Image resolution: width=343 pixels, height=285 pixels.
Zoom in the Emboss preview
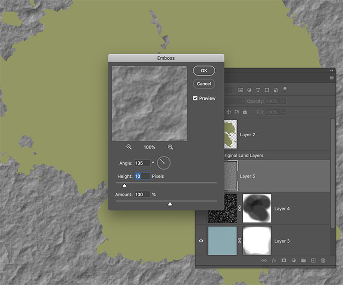coord(170,147)
